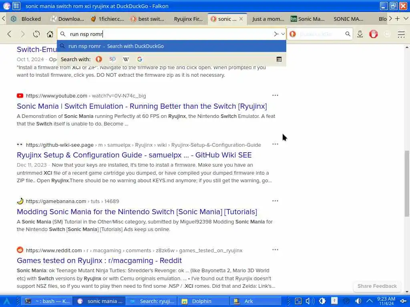
Task: Switch to Search: ryuji... taskbar window
Action: [151, 301]
